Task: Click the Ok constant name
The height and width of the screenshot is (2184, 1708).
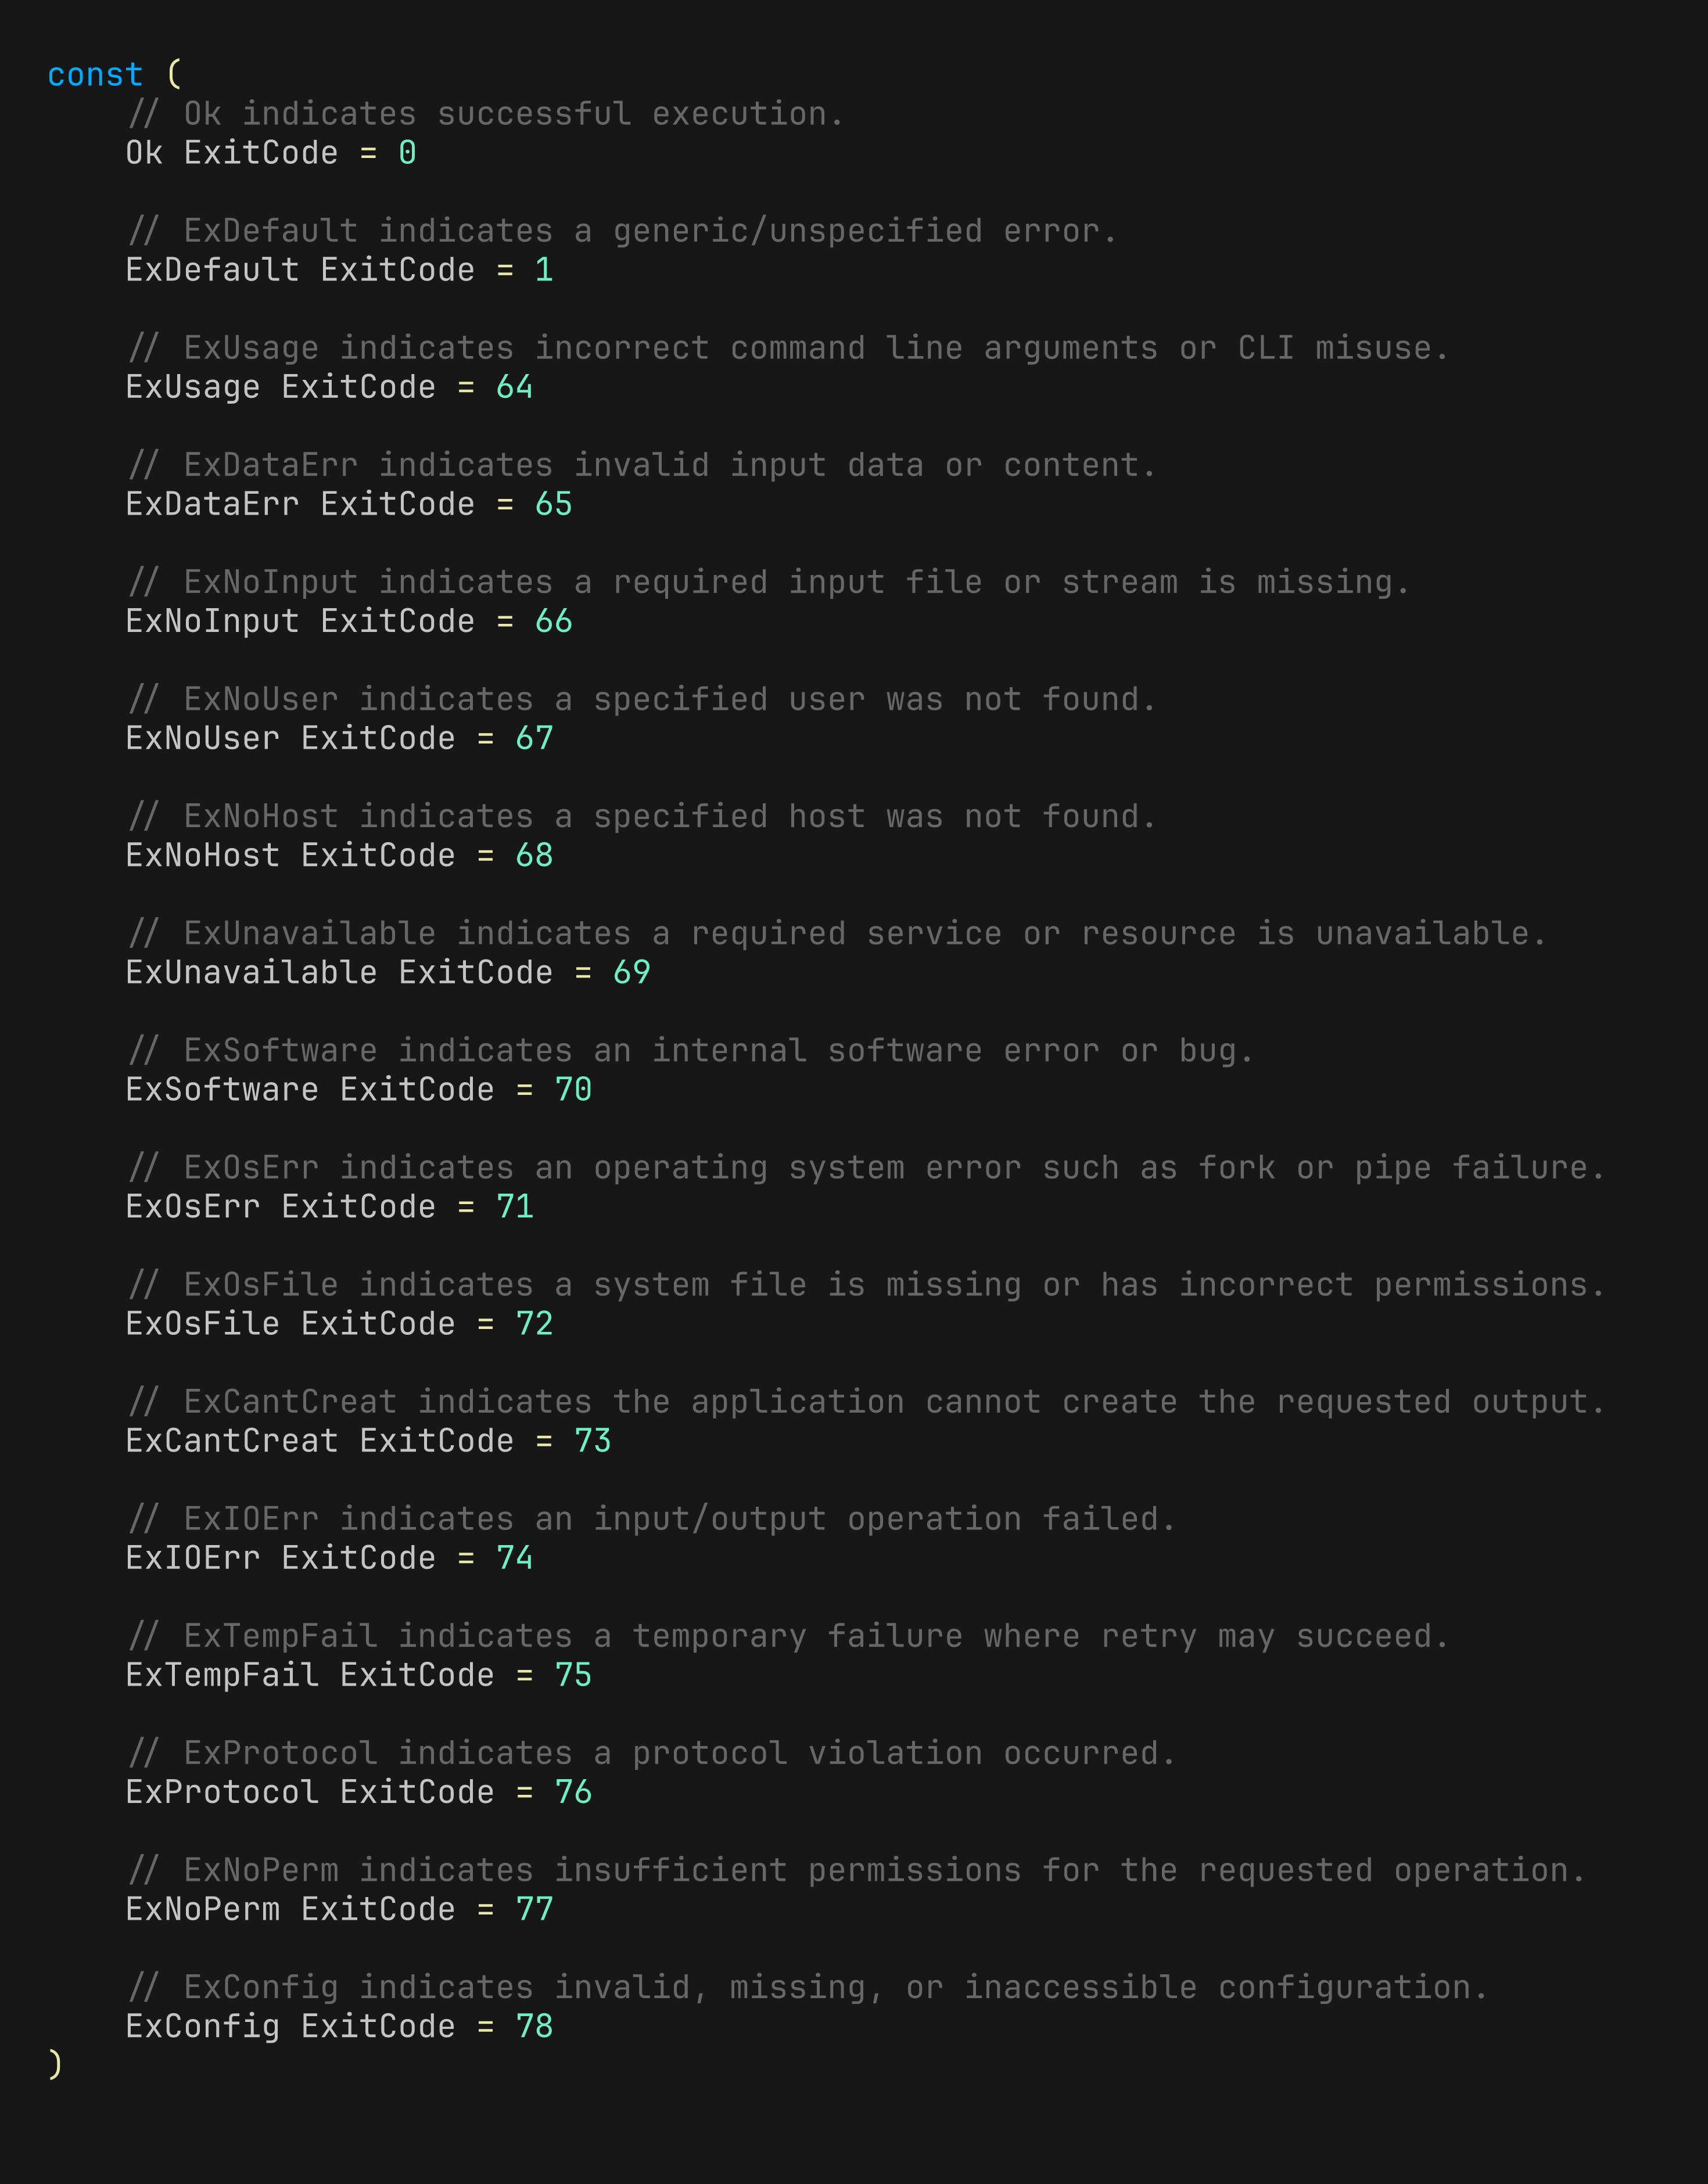Action: pos(144,153)
